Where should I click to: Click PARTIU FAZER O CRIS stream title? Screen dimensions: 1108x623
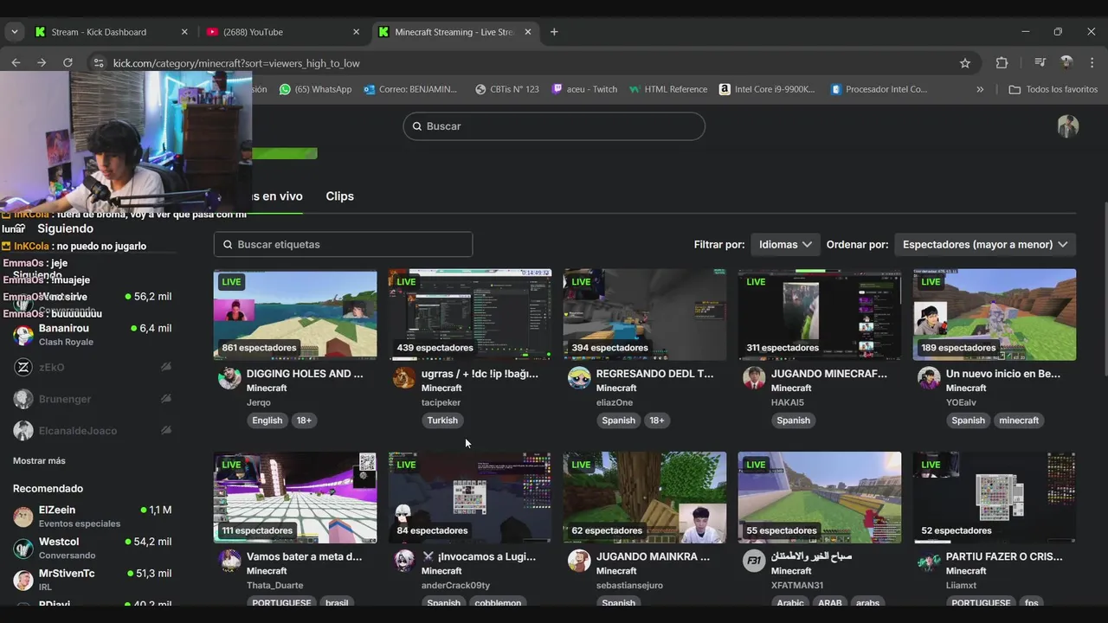tap(1004, 556)
